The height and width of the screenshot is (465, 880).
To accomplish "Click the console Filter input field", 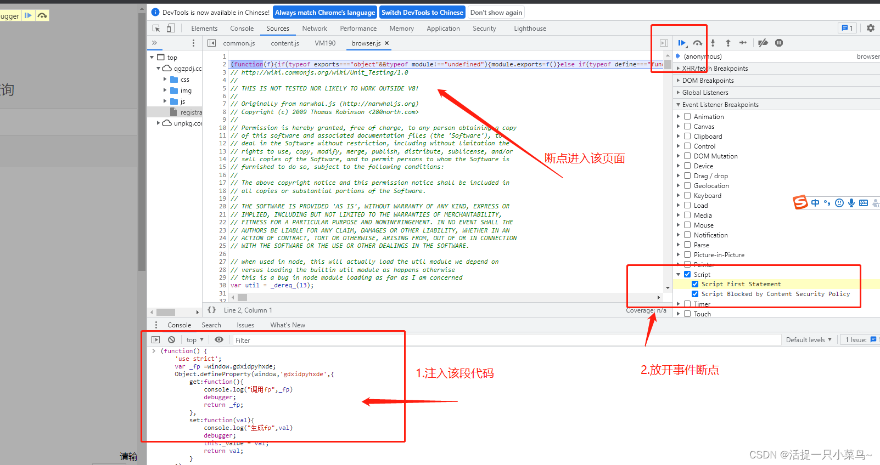I will 506,340.
